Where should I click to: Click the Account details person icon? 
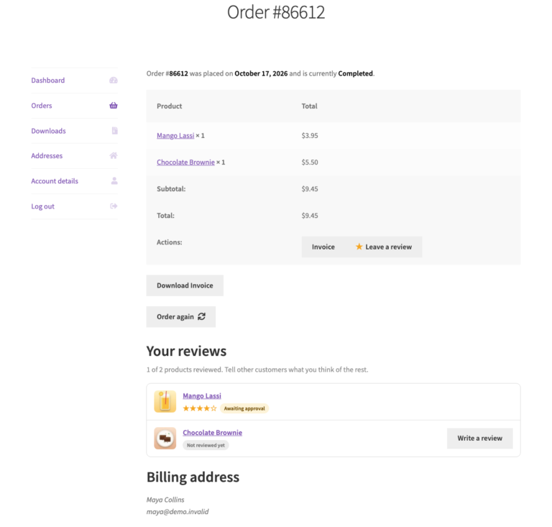coord(114,181)
